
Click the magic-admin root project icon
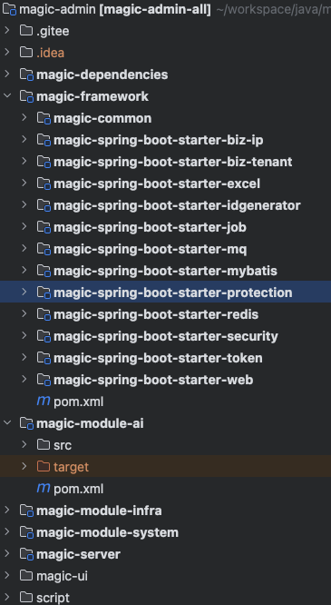(x=9, y=9)
